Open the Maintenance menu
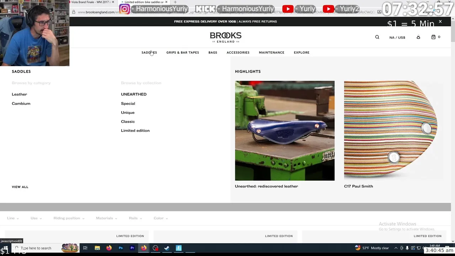 point(272,52)
